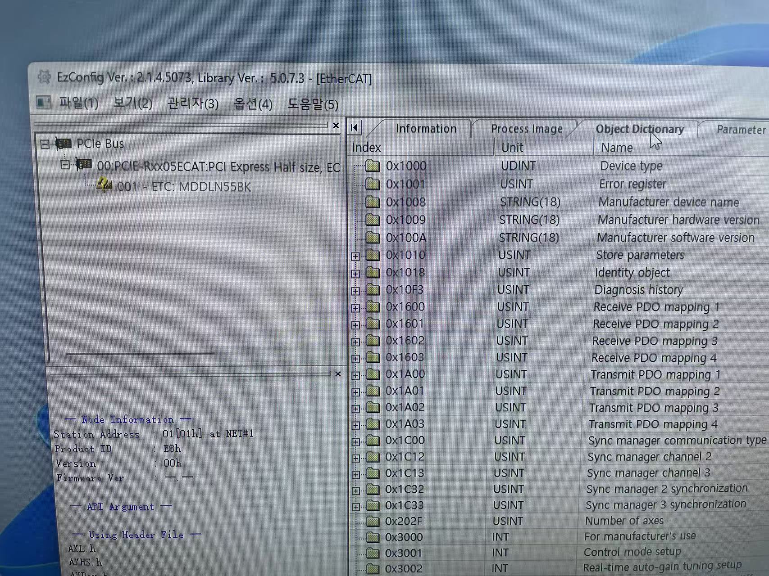Click folder icon of index 0x1A02
The height and width of the screenshot is (576, 769).
click(373, 408)
